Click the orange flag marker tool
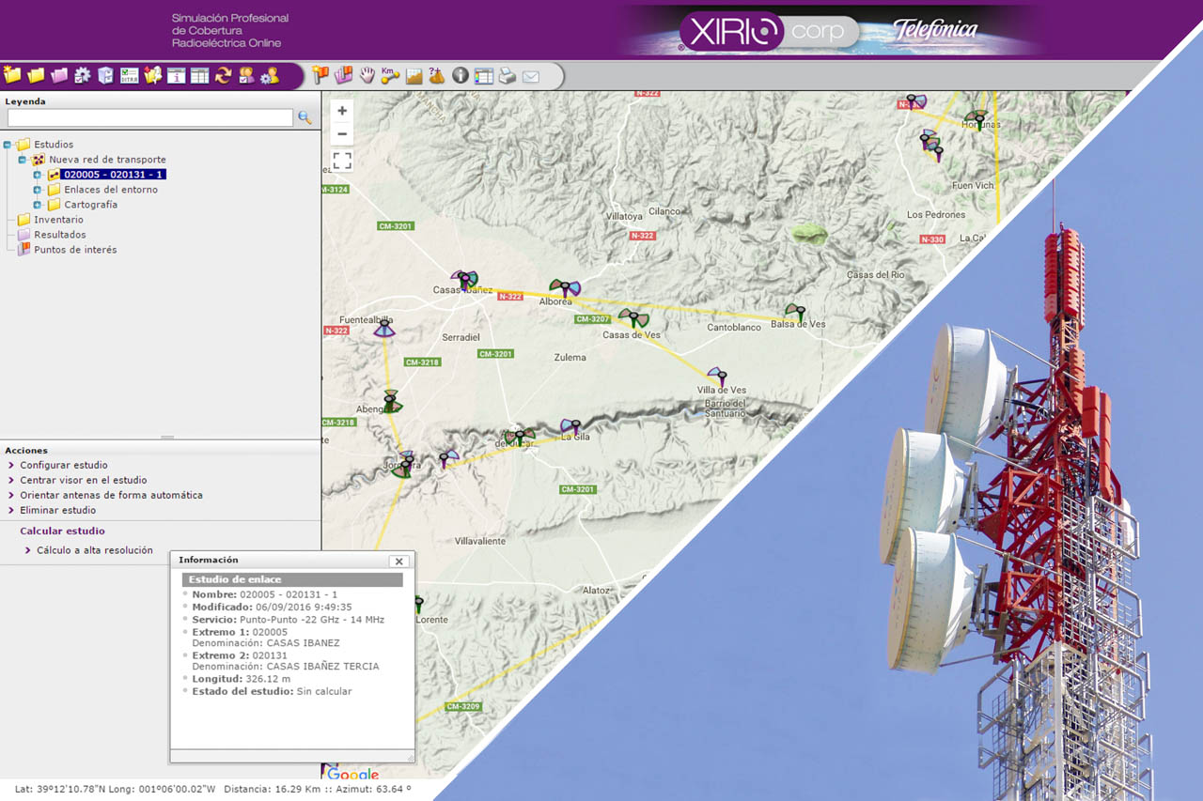 [320, 75]
